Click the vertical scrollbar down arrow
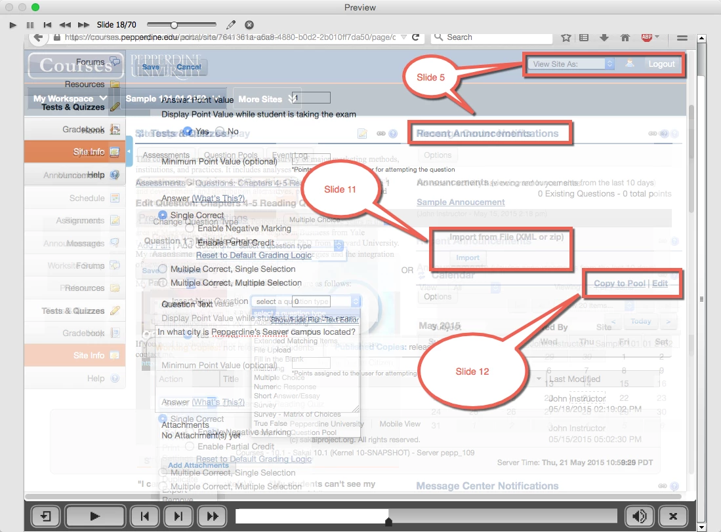The height and width of the screenshot is (532, 721). click(x=702, y=527)
